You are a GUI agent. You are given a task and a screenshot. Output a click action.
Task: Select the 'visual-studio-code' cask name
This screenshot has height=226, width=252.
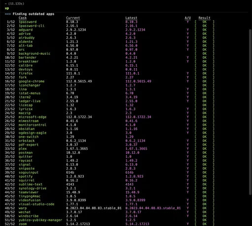pyautogui.click(x=36, y=204)
